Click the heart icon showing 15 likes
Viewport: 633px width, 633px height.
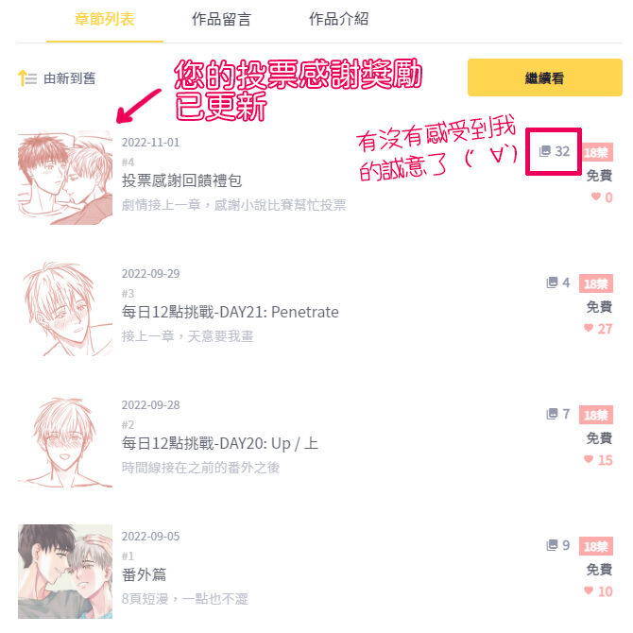[x=589, y=459]
